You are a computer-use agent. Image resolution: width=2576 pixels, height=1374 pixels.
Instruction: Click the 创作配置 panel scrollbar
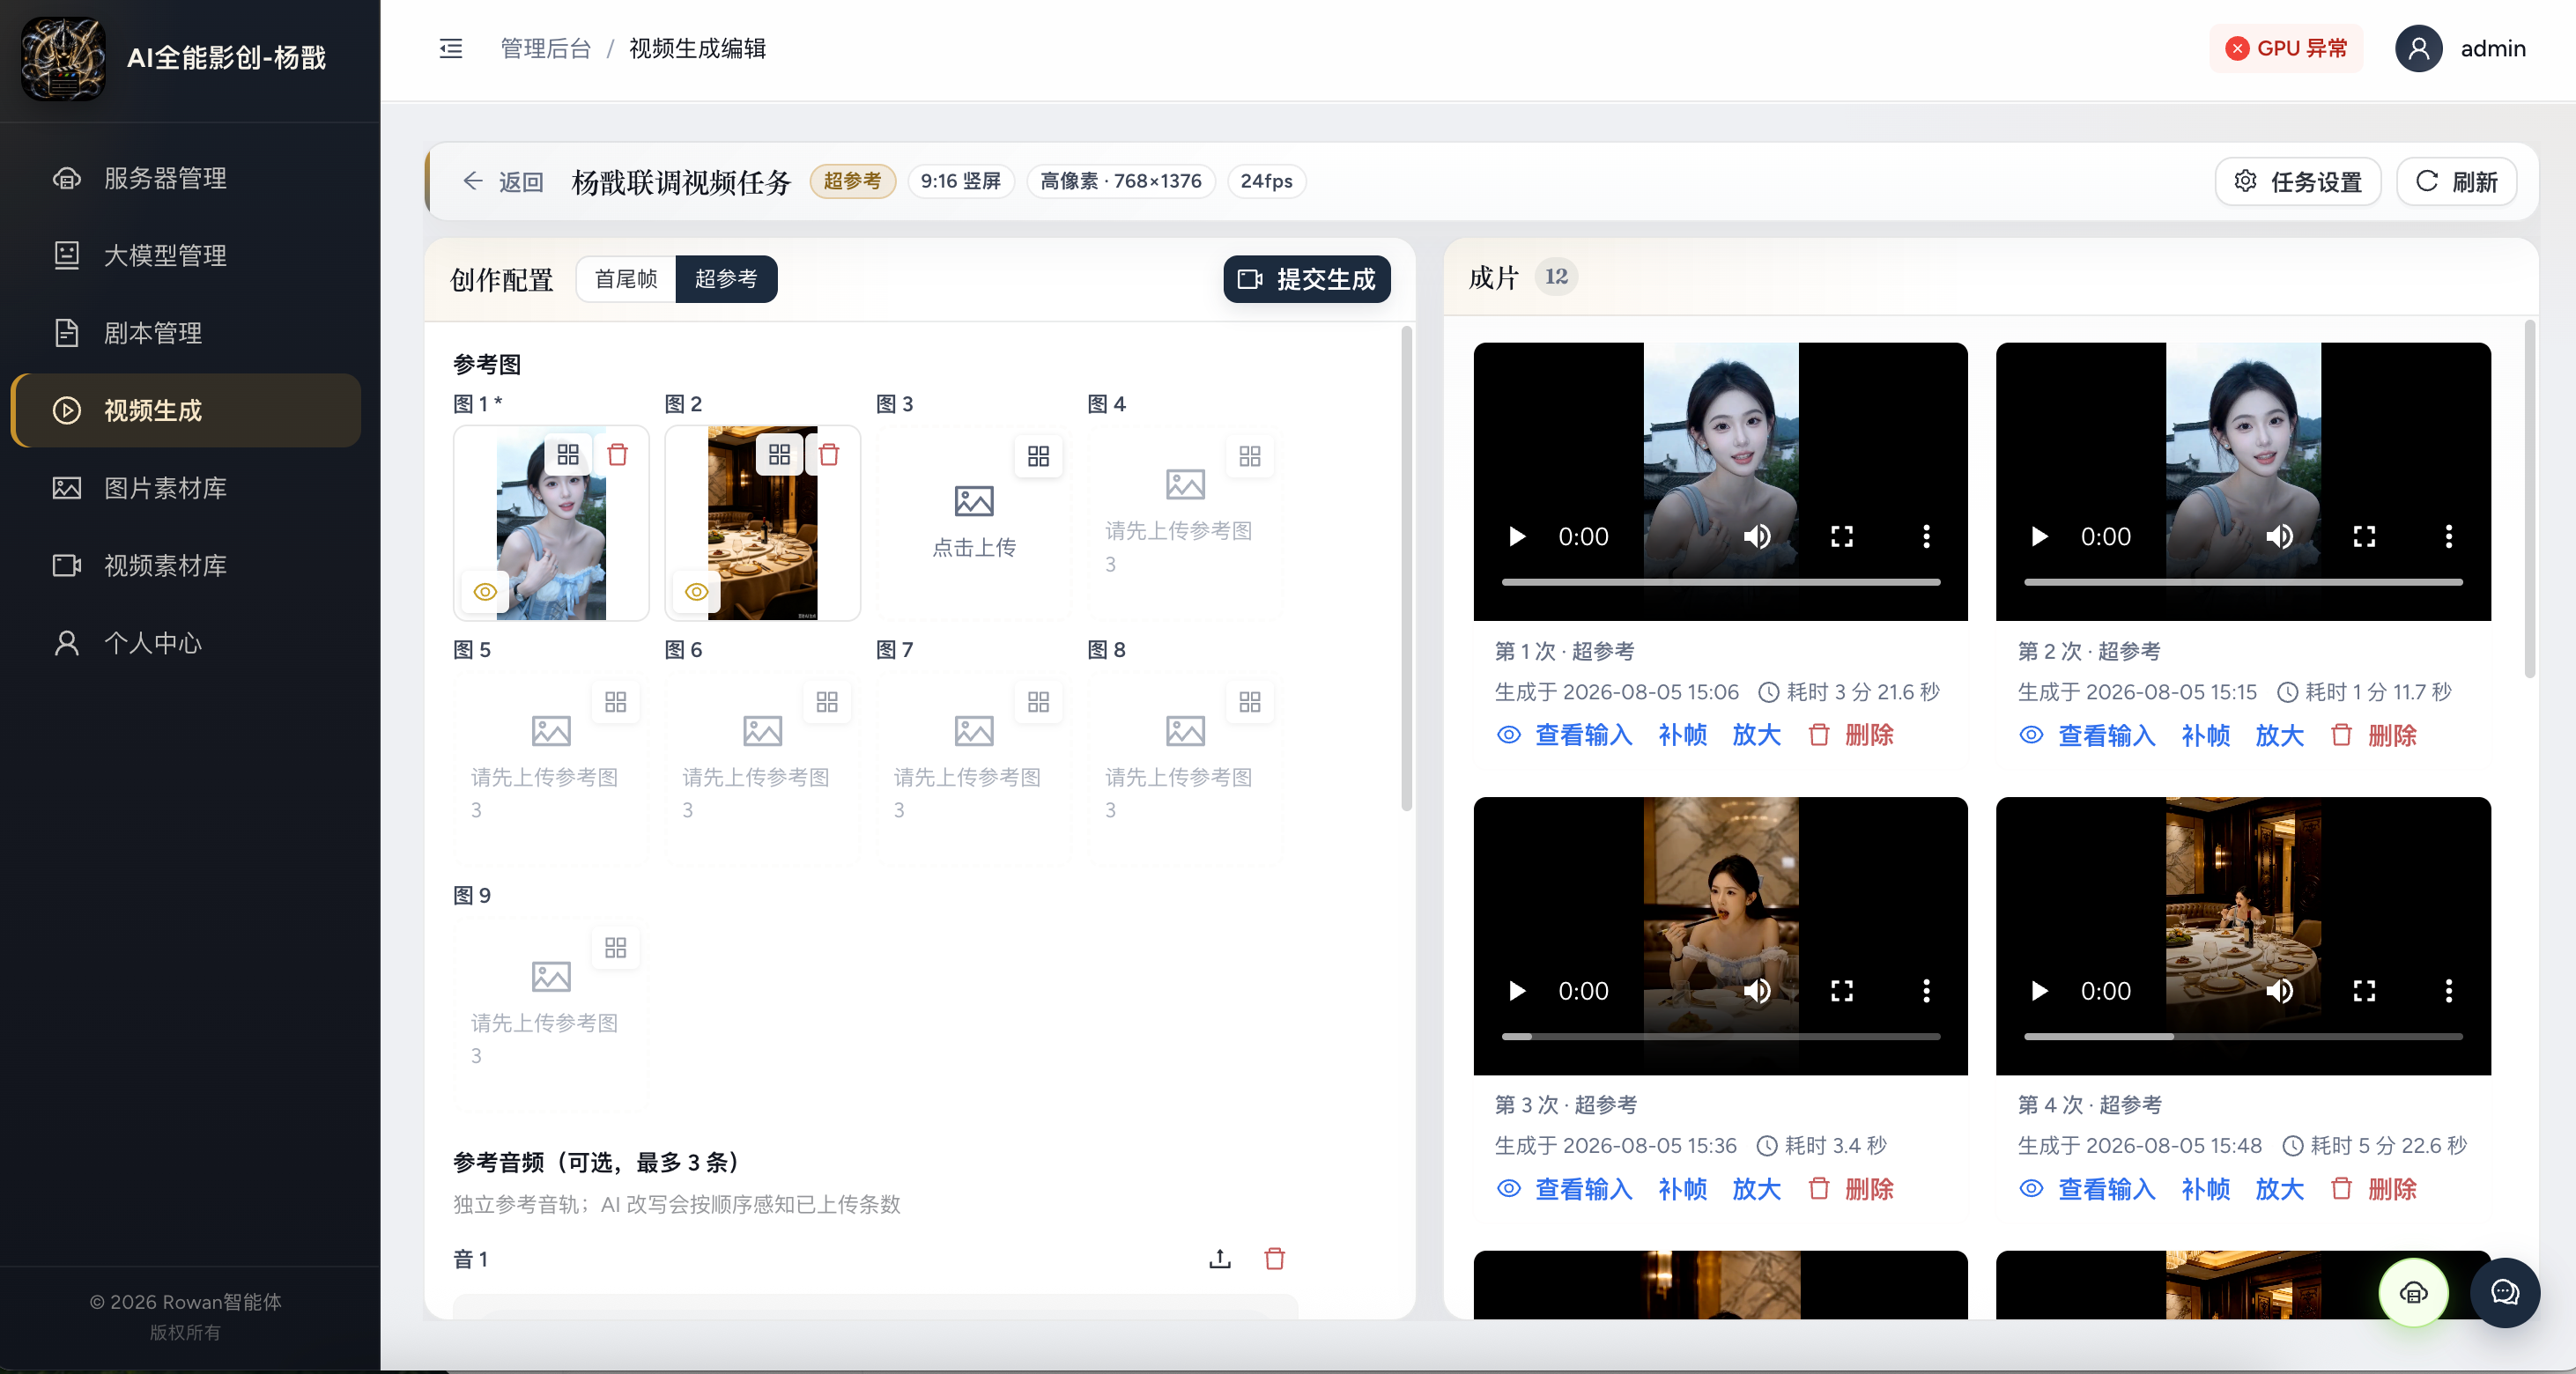1406,568
